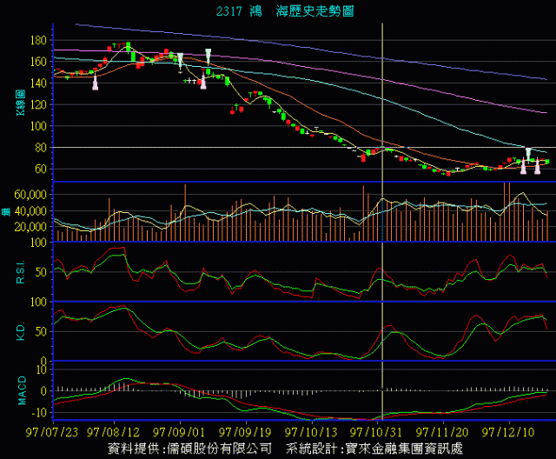Select the 97/11/20 date label
The height and width of the screenshot is (459, 556).
[x=442, y=432]
